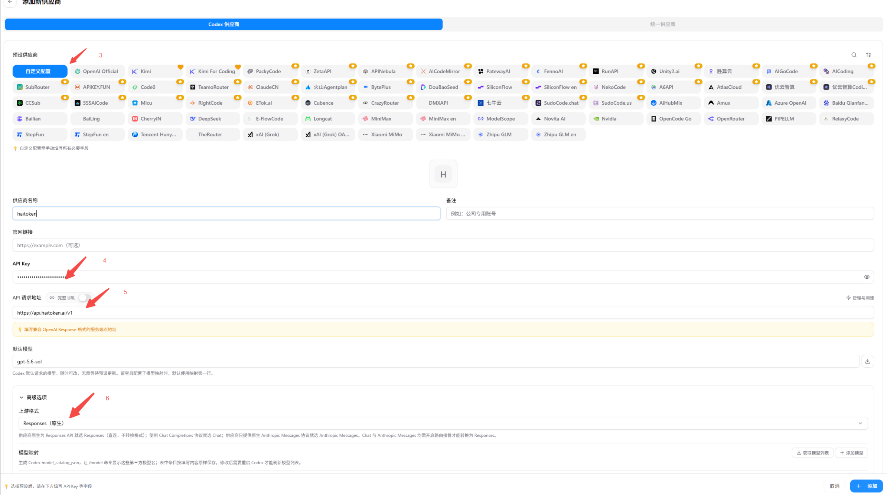Select the NekoCode preset
887x495 pixels.
click(x=616, y=87)
